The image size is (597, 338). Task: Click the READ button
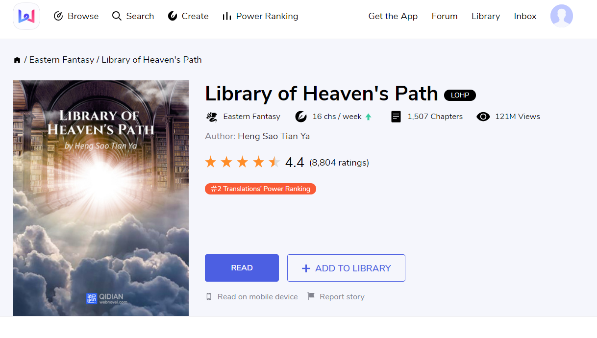pos(242,268)
